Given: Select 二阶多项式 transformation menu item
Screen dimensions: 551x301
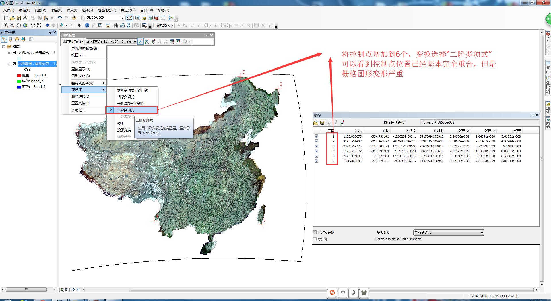Looking at the screenshot, I should (132, 110).
